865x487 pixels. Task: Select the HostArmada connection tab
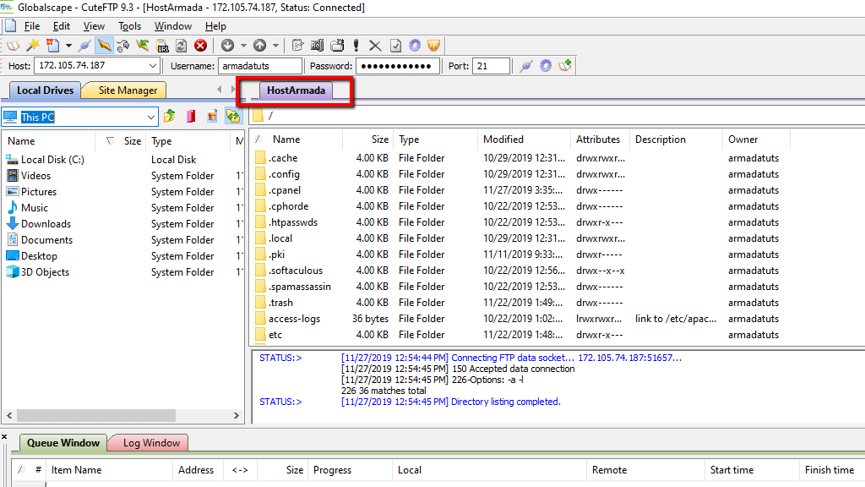point(296,90)
